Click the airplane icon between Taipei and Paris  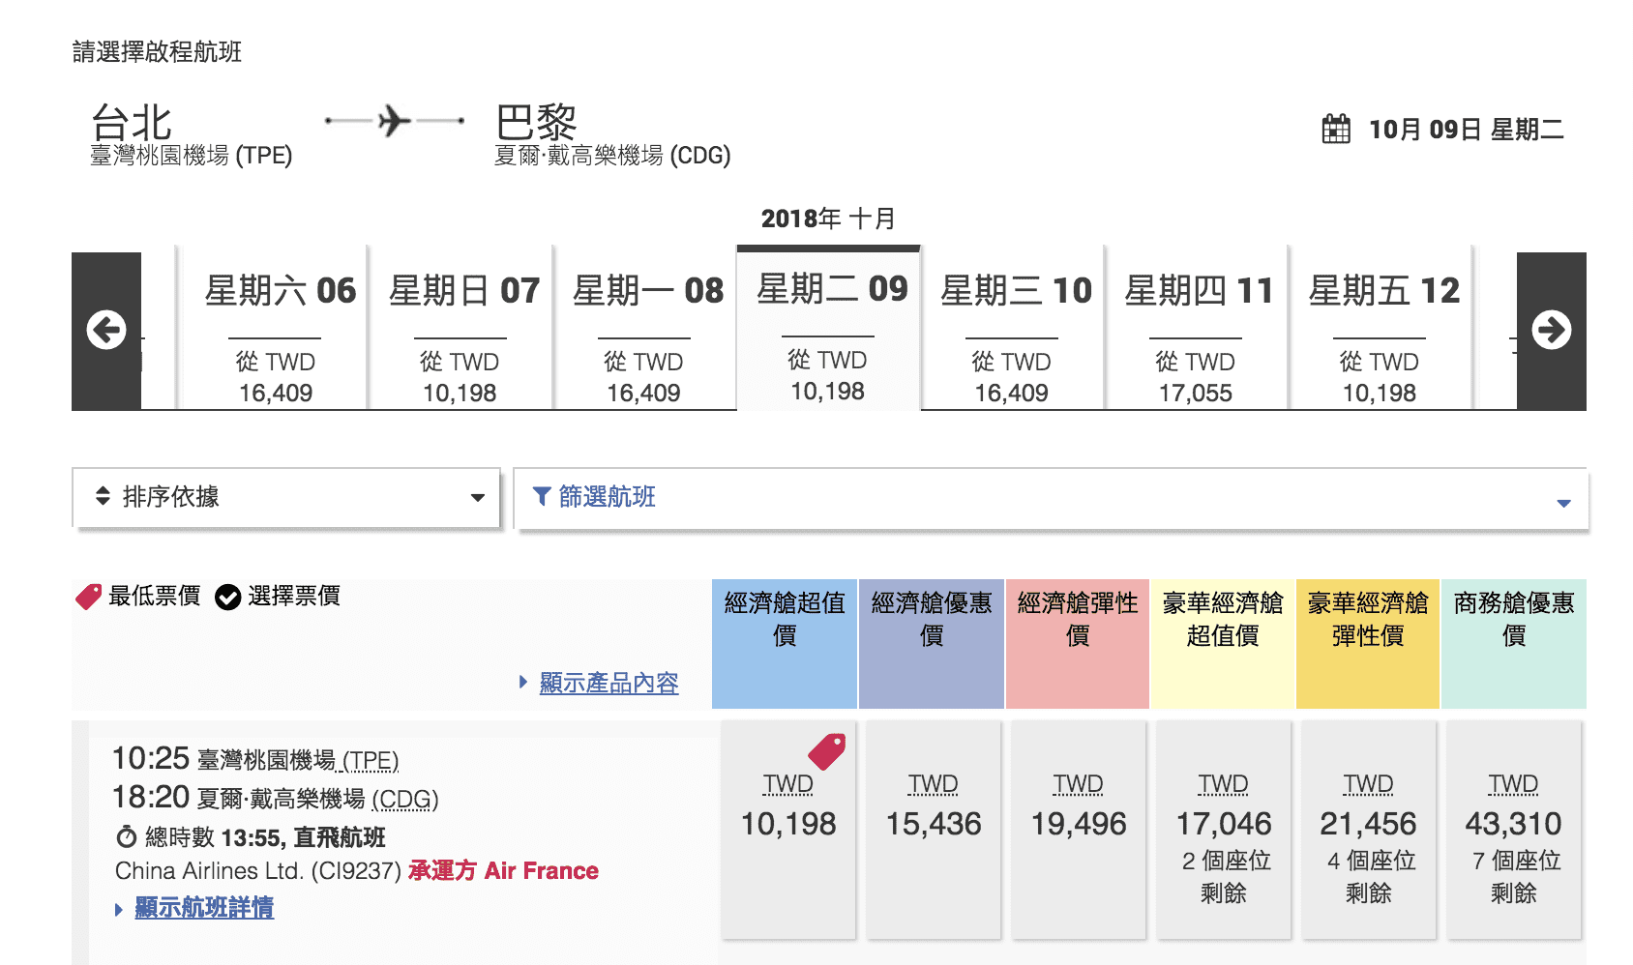pyautogui.click(x=395, y=120)
